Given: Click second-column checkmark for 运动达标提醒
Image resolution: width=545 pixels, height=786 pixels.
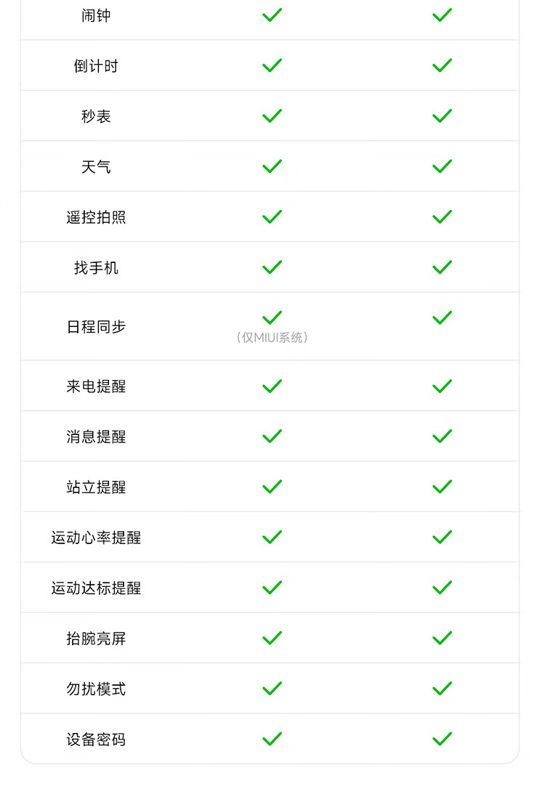Looking at the screenshot, I should pyautogui.click(x=443, y=588).
